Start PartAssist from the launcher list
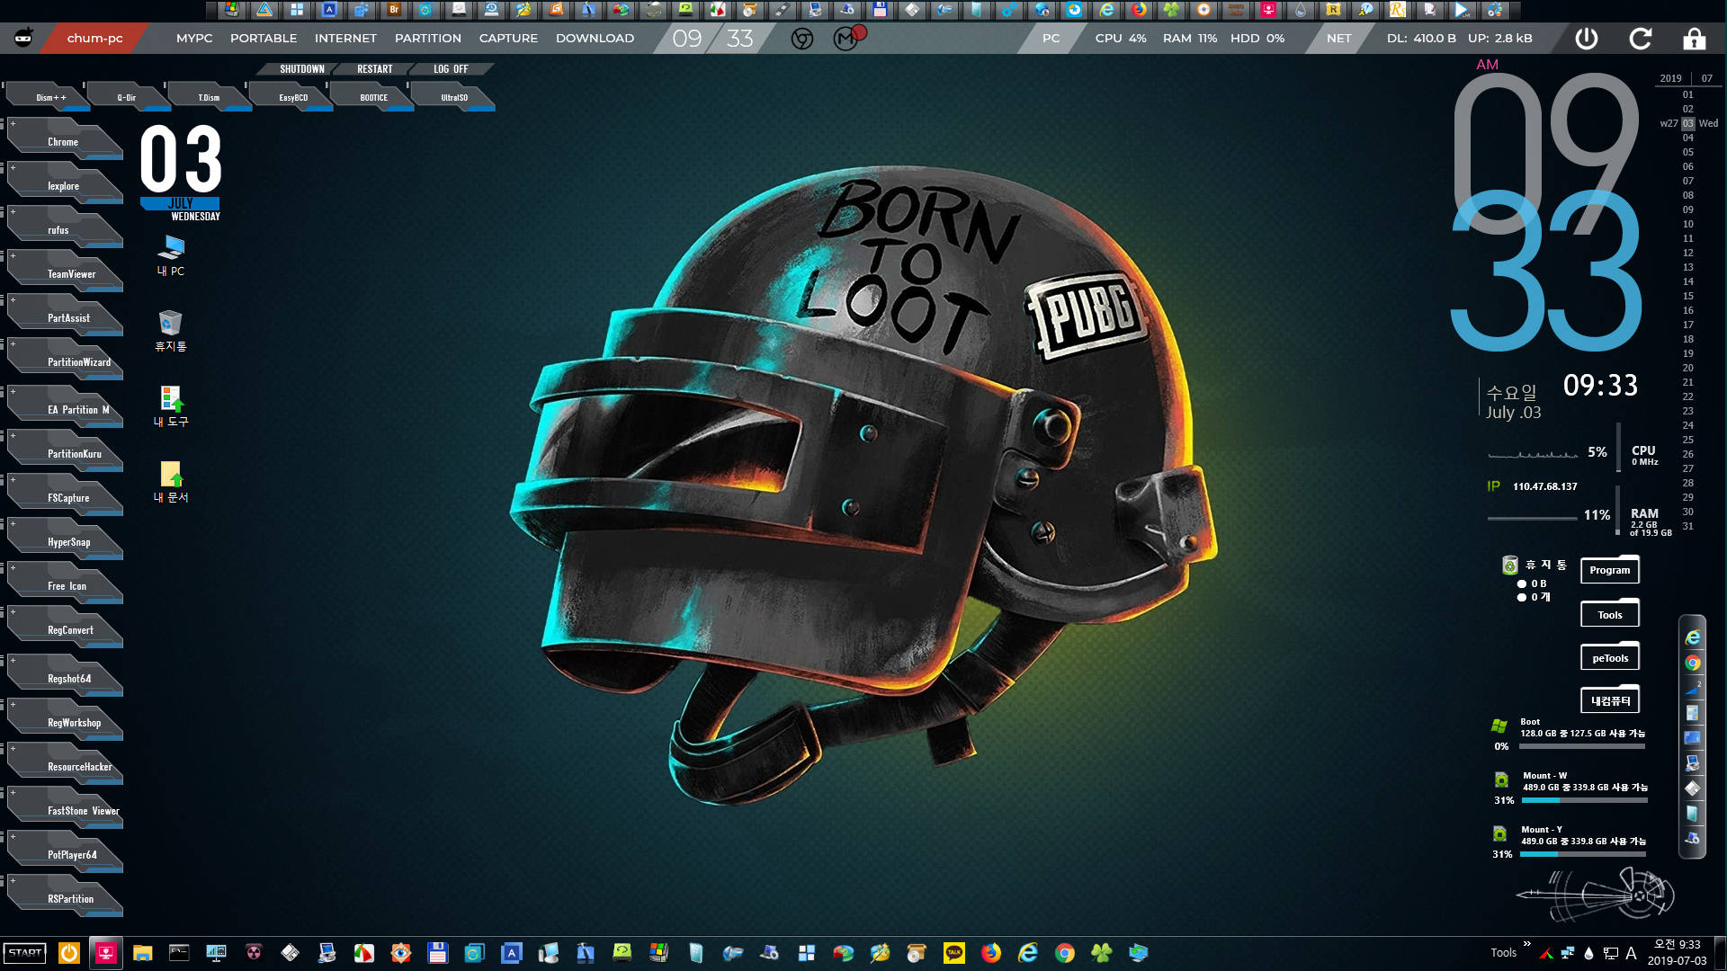Image resolution: width=1727 pixels, height=971 pixels. (65, 316)
